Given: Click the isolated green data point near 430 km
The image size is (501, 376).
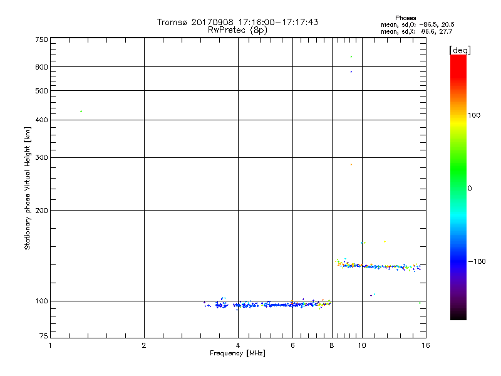Looking at the screenshot, I should (x=81, y=112).
